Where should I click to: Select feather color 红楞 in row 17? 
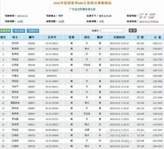[87, 130]
